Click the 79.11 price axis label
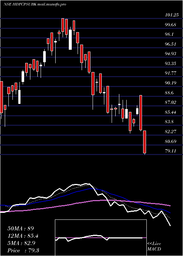Screen dimensions: 183x256 pyautogui.click(x=171, y=151)
